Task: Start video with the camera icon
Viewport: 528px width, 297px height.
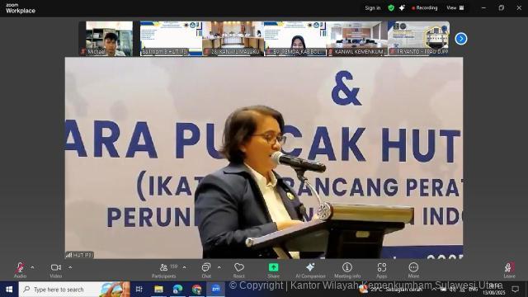Action: [x=56, y=267]
